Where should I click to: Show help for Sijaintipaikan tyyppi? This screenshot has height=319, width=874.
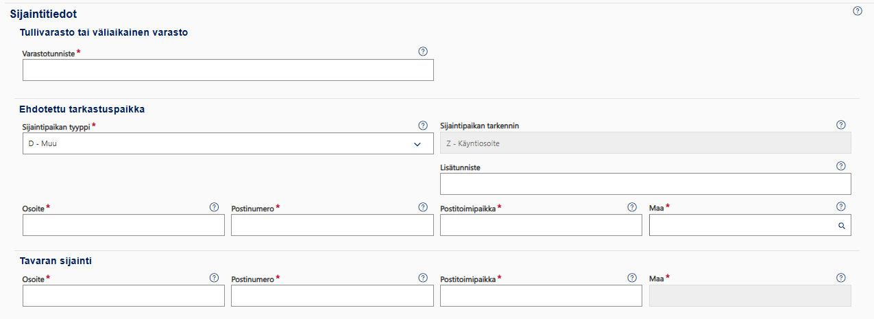tap(423, 126)
